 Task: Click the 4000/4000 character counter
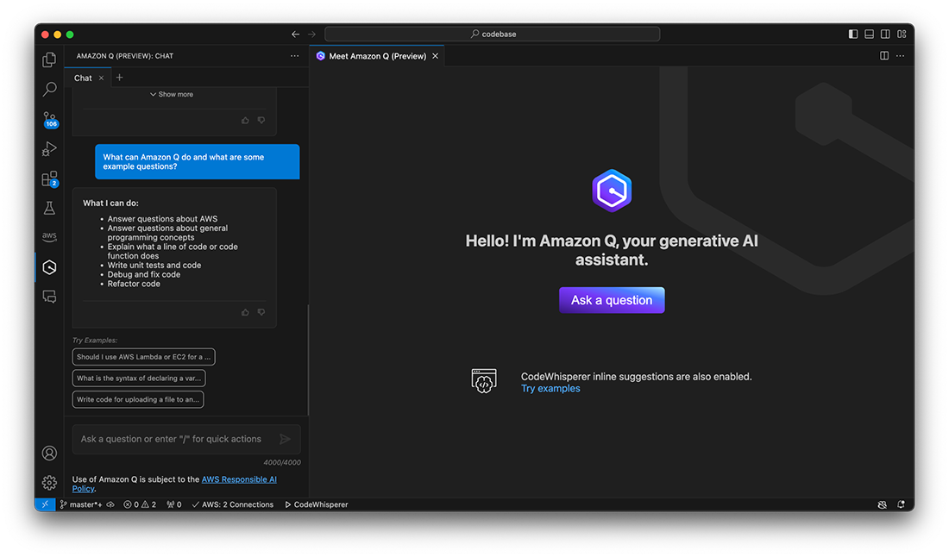click(282, 463)
